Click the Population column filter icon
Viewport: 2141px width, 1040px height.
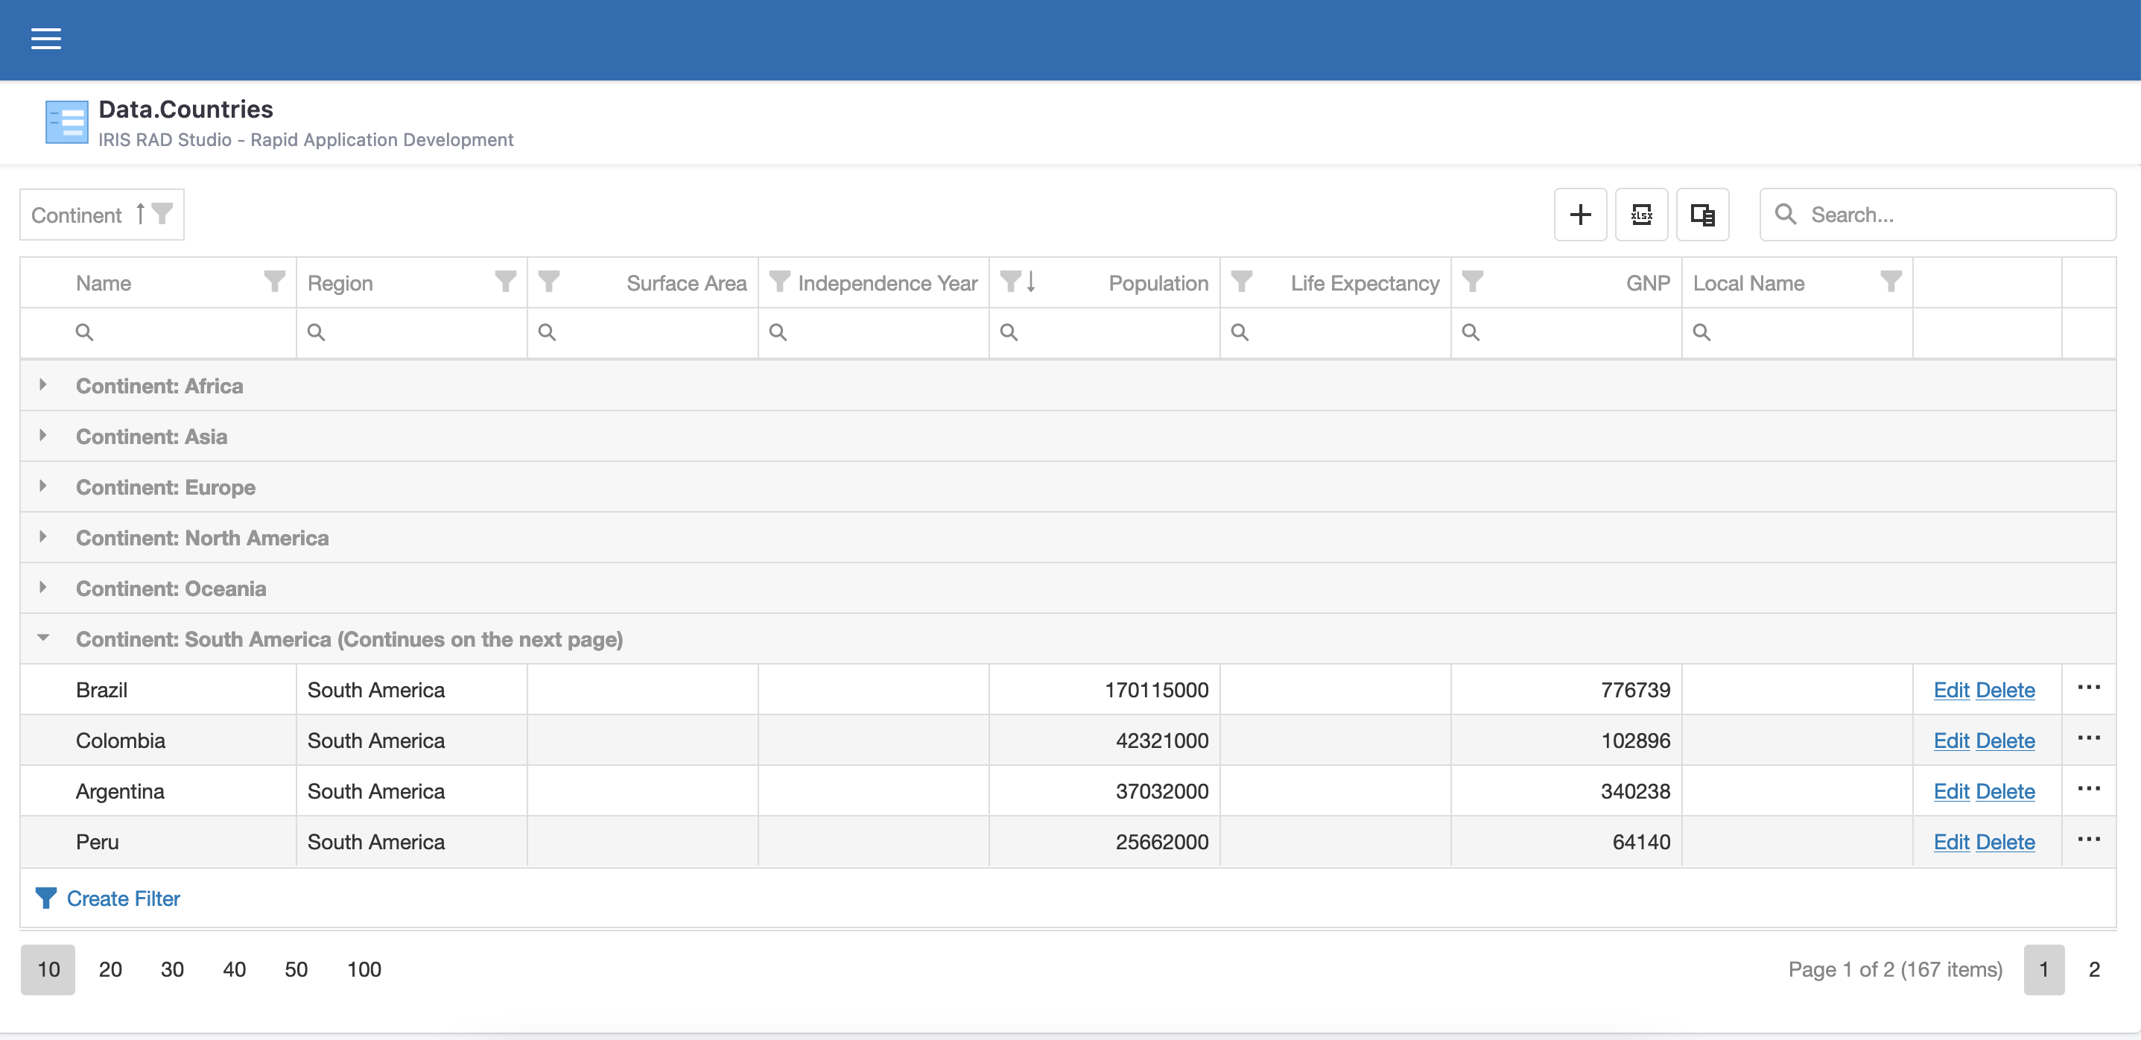1010,282
